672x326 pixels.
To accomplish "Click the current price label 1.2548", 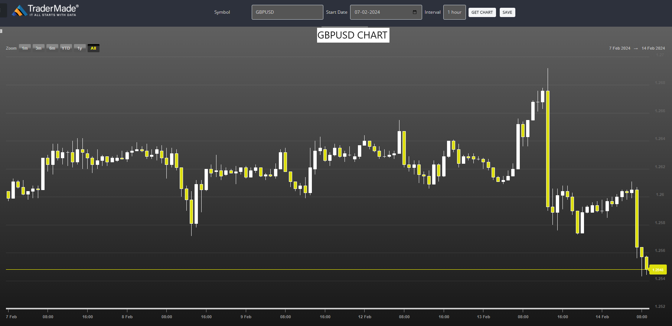I will 658,270.
